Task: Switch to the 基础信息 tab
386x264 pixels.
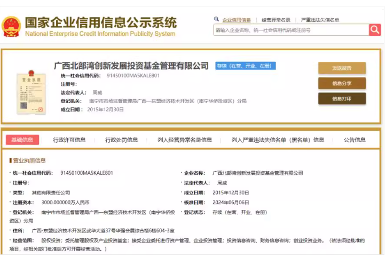Action: pyautogui.click(x=22, y=140)
